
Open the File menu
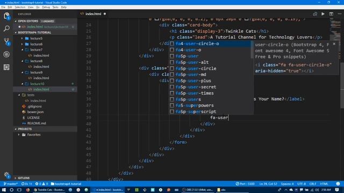3,7
